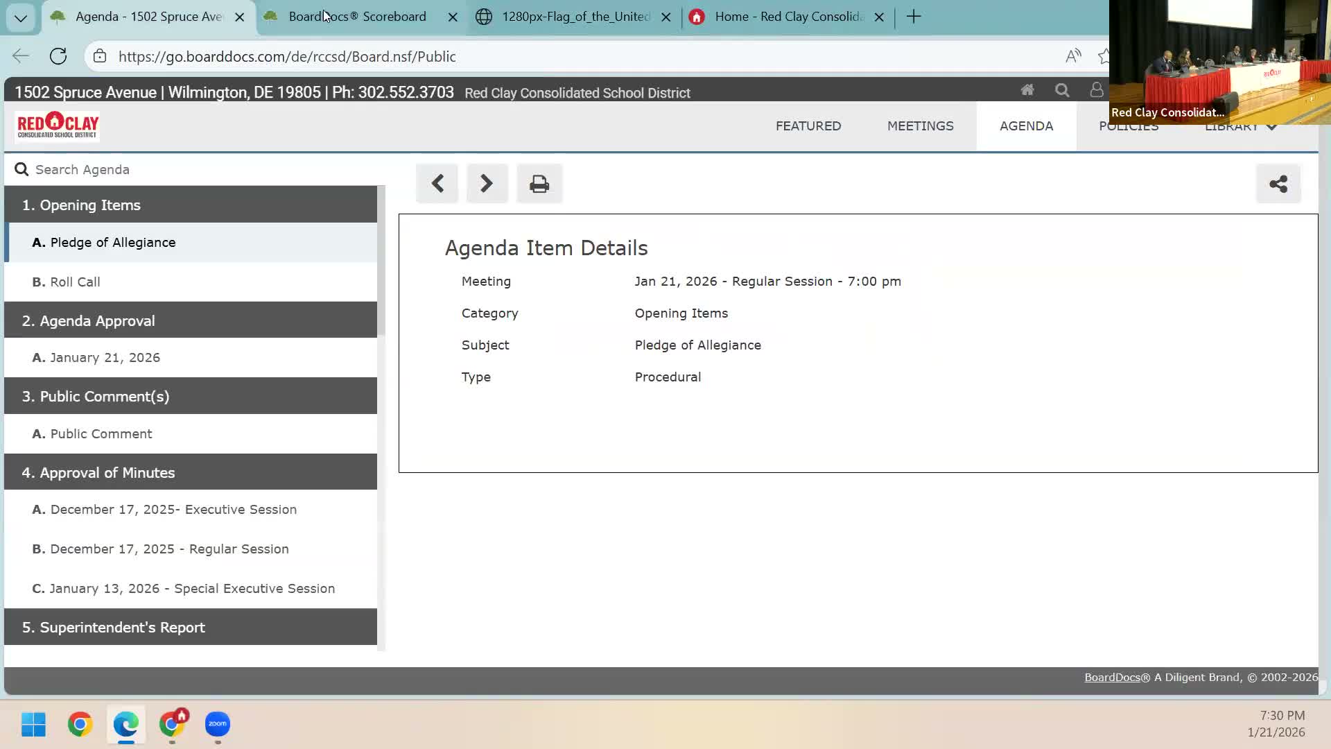Go to the next agenda item arrow

click(487, 184)
